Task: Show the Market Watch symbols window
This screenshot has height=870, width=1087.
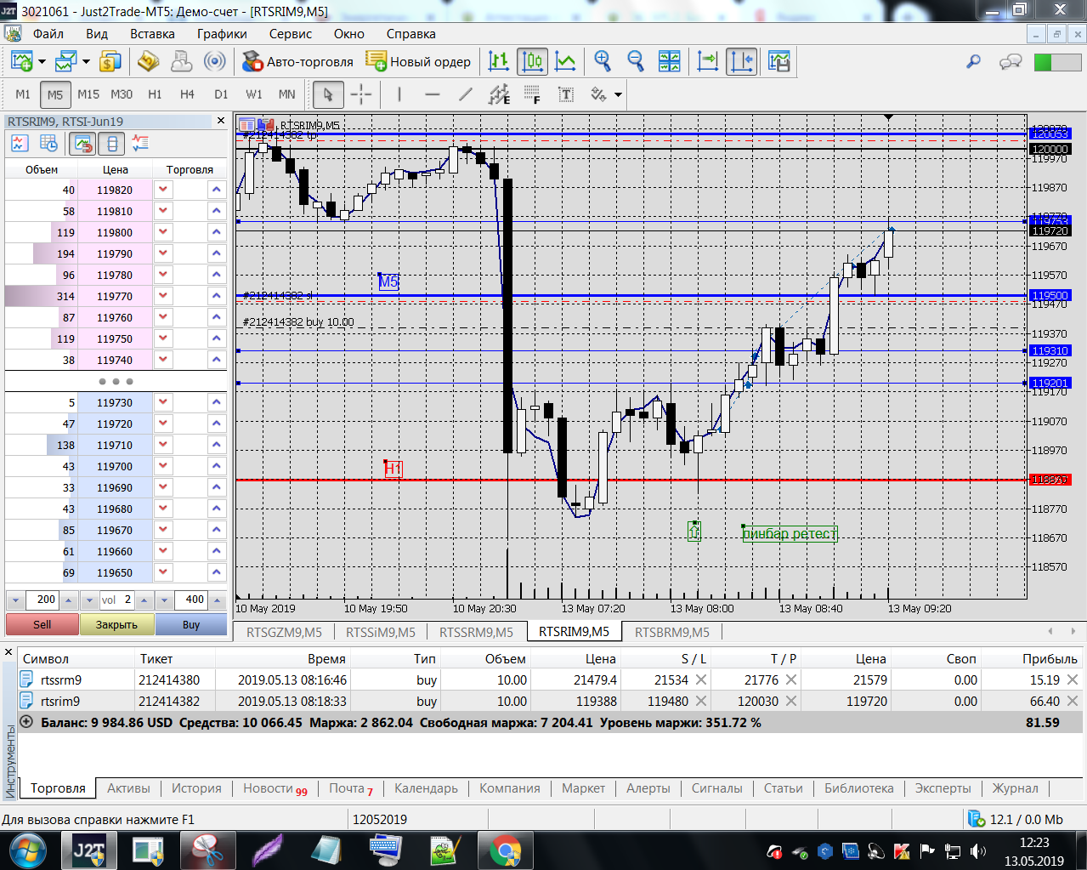Action: click(110, 61)
